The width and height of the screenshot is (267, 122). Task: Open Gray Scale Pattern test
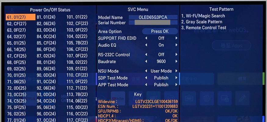(x=202, y=22)
